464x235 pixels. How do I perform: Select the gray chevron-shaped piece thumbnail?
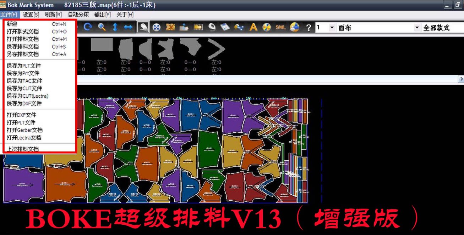217,49
